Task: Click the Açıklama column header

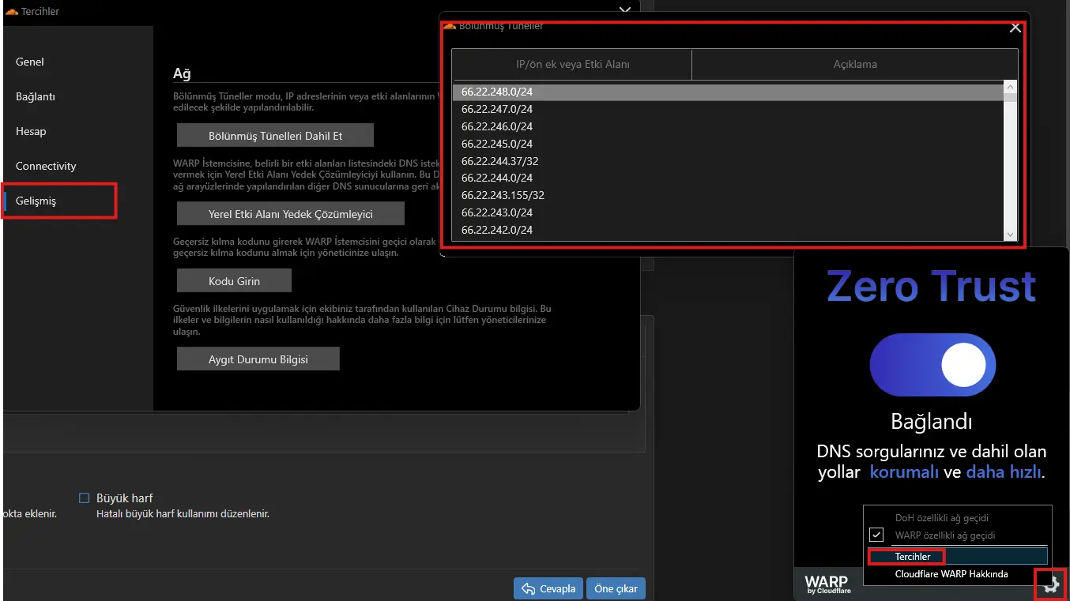Action: pos(855,65)
